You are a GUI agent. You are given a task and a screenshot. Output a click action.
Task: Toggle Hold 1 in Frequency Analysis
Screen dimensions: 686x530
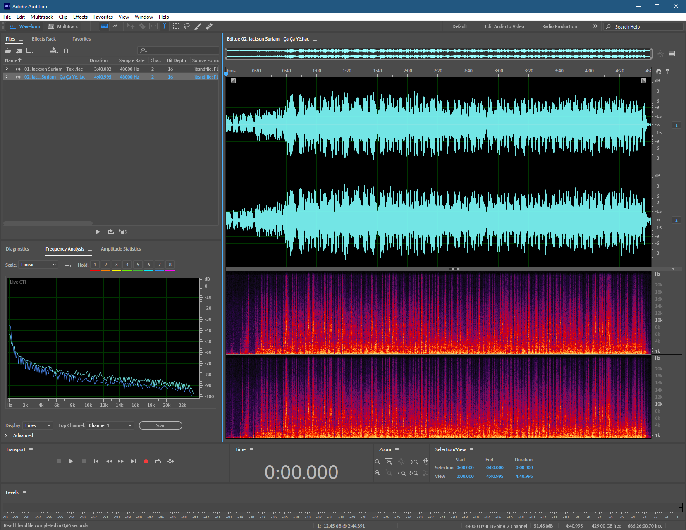pyautogui.click(x=95, y=265)
